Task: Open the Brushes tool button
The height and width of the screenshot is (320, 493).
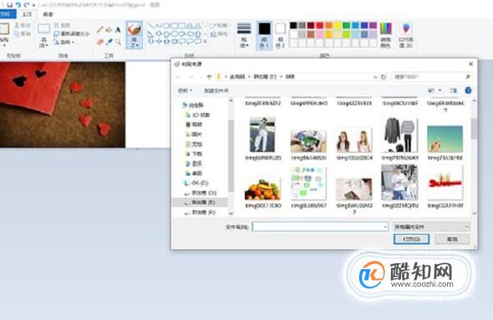Action: pyautogui.click(x=135, y=35)
